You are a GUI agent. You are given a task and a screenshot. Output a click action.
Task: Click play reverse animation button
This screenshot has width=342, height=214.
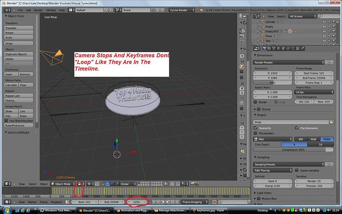click(163, 202)
